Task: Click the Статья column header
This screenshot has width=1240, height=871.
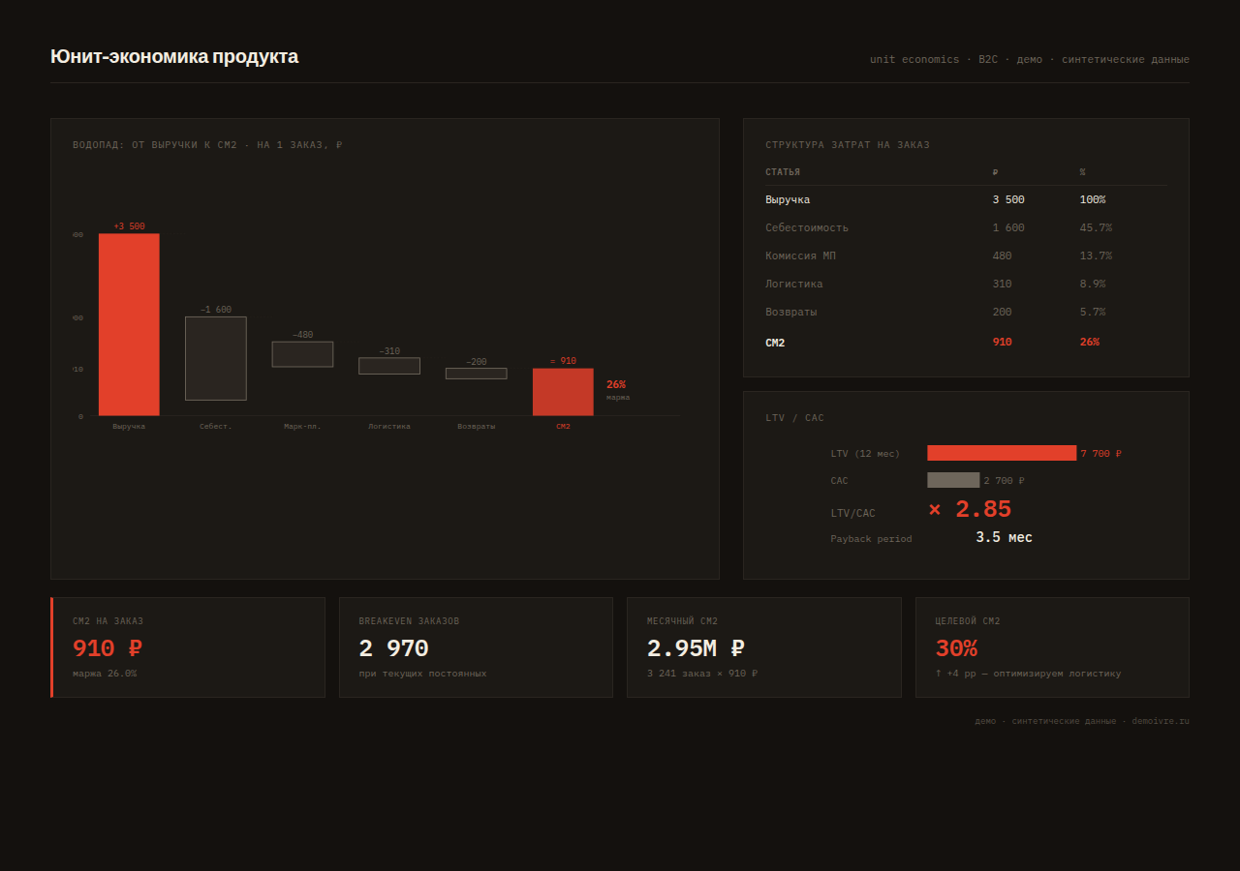Action: pos(783,172)
